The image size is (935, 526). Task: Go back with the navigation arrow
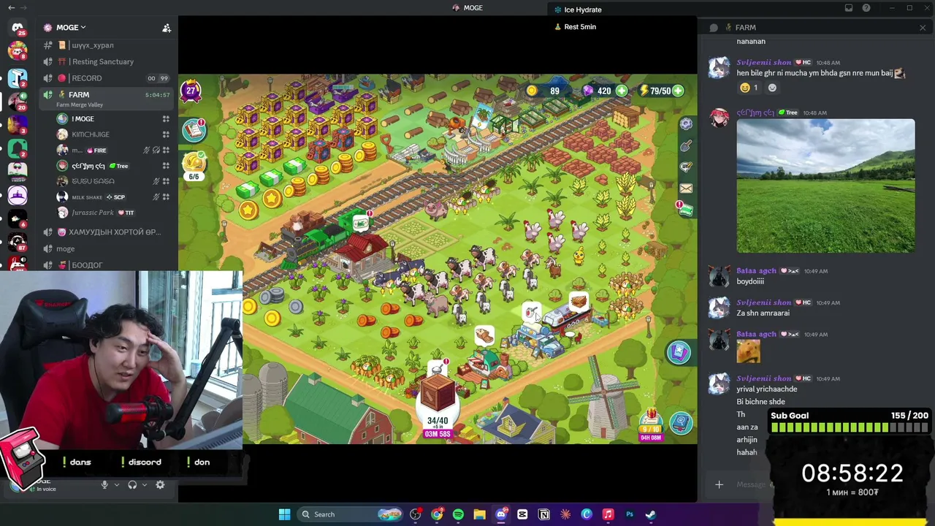click(x=11, y=8)
